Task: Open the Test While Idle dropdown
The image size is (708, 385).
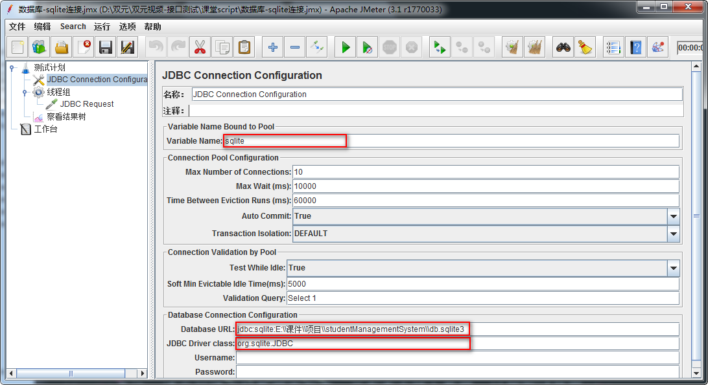Action: coord(673,269)
